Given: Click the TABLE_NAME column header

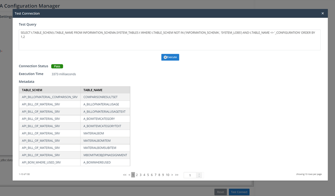Looking at the screenshot, I should coord(105,90).
